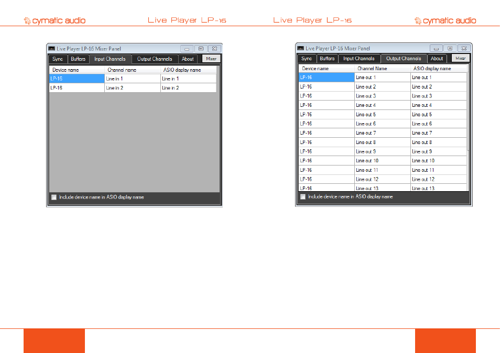Click Line out 3 channel name cell
The height and width of the screenshot is (353, 500).
coord(382,96)
